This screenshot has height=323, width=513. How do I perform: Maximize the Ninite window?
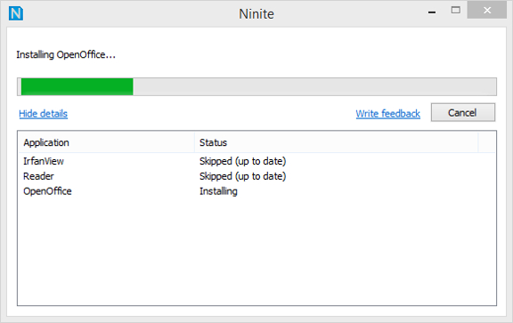[x=456, y=10]
